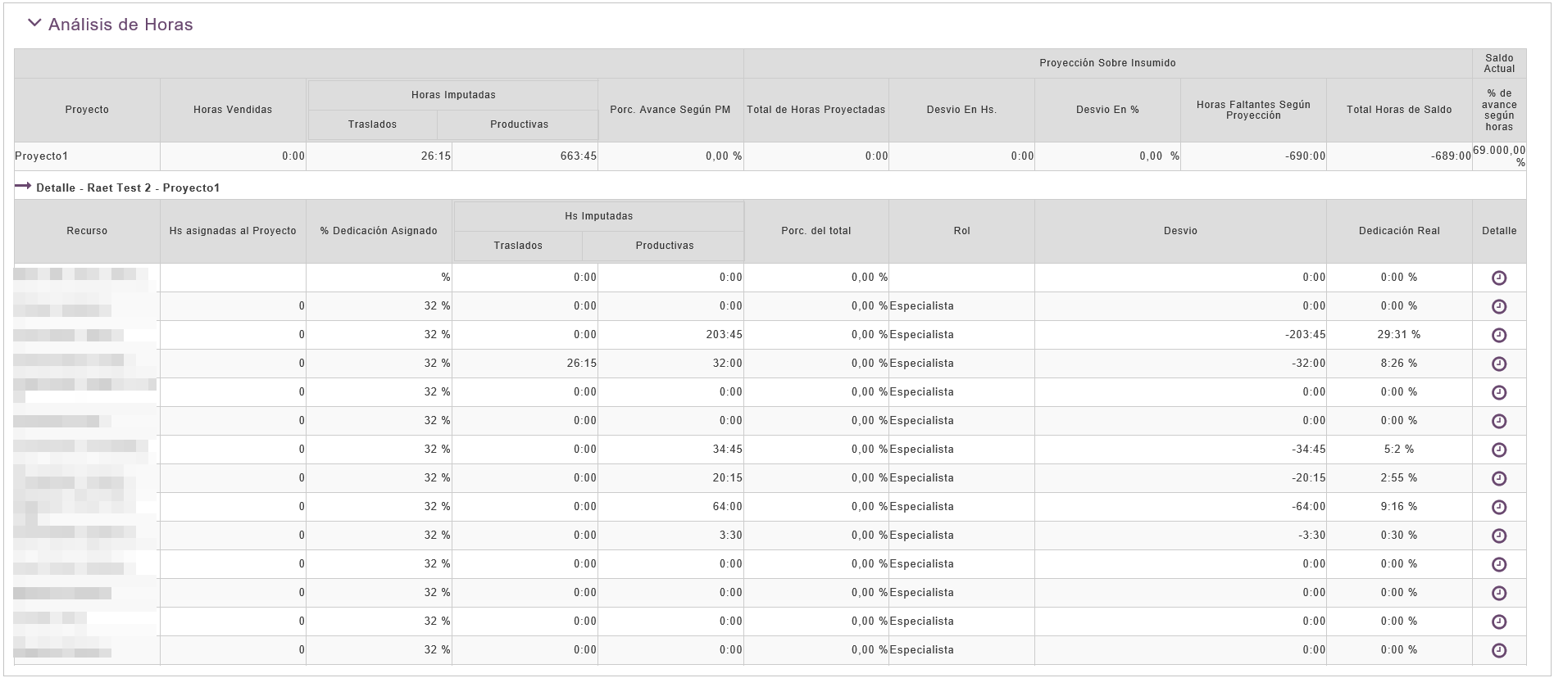Click the Análisis de Horas title
The height and width of the screenshot is (678, 1554).
tap(120, 25)
